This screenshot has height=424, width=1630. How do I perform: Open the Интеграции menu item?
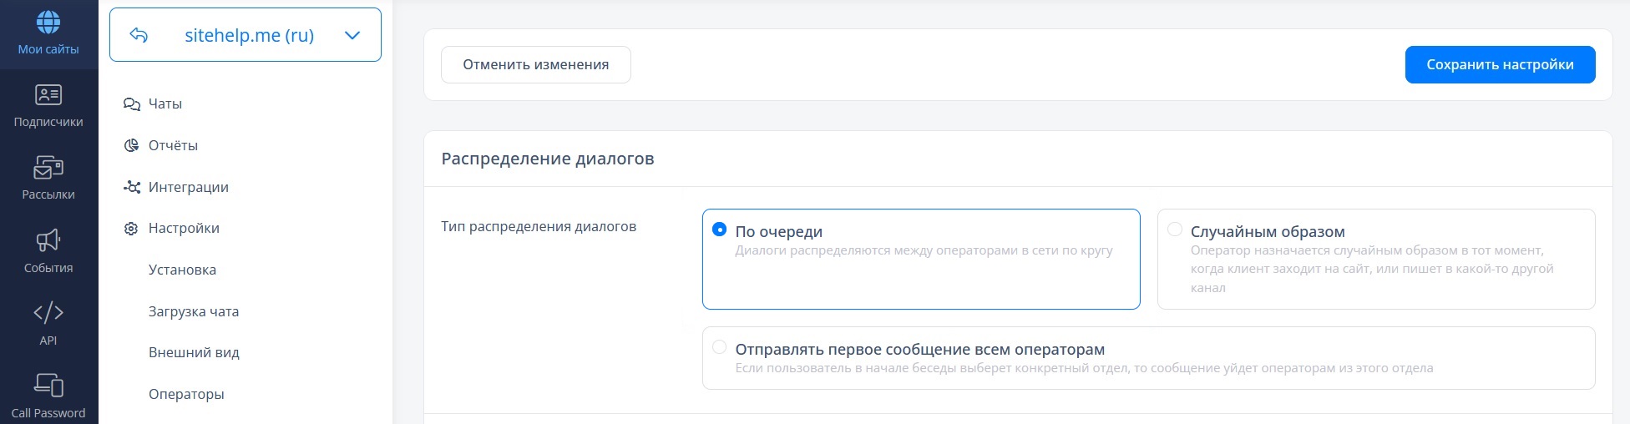(x=188, y=187)
